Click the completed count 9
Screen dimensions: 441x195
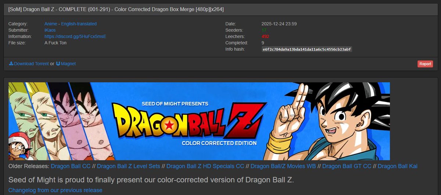(263, 43)
